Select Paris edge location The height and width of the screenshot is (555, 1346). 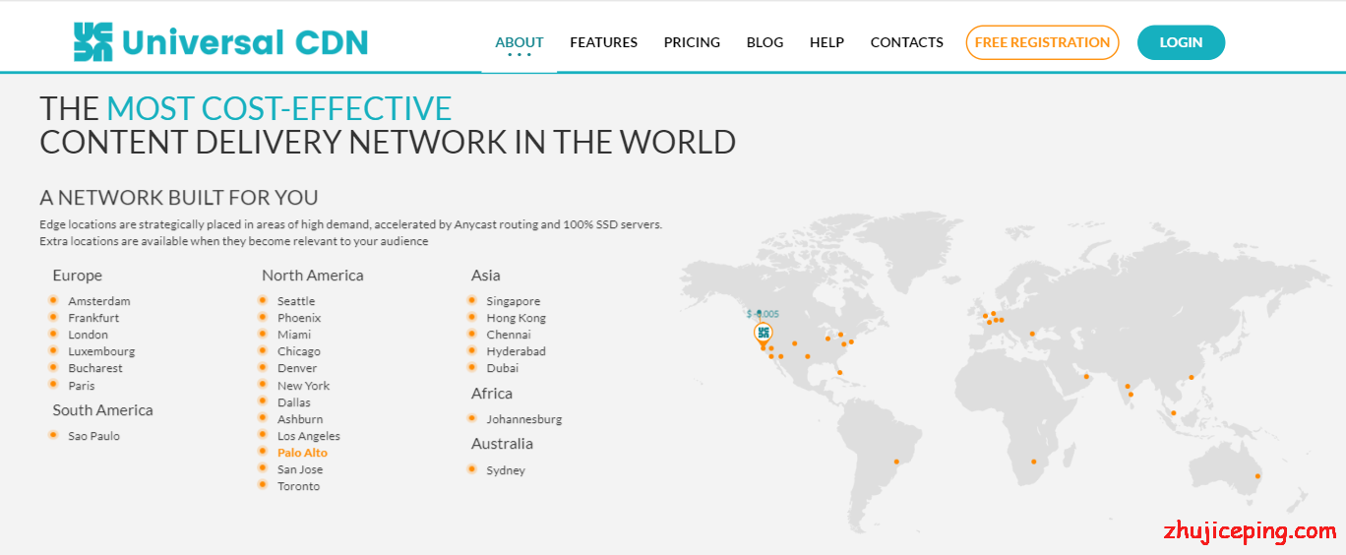(x=82, y=386)
